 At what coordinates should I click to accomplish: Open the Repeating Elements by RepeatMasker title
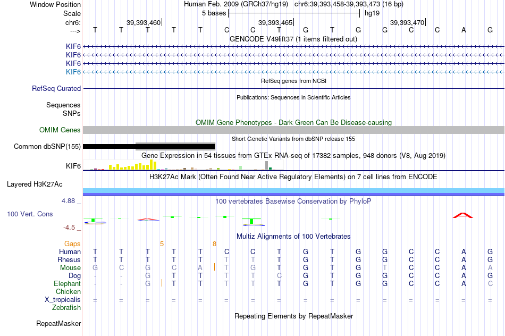click(x=293, y=316)
